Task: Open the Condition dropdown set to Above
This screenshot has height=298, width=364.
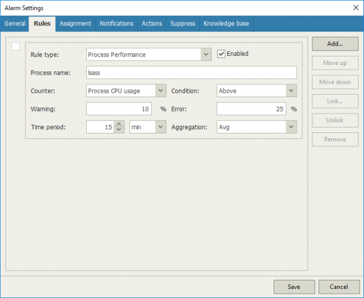Action: pyautogui.click(x=291, y=91)
